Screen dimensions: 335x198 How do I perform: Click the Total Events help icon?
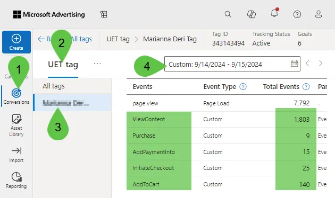[x=306, y=86]
